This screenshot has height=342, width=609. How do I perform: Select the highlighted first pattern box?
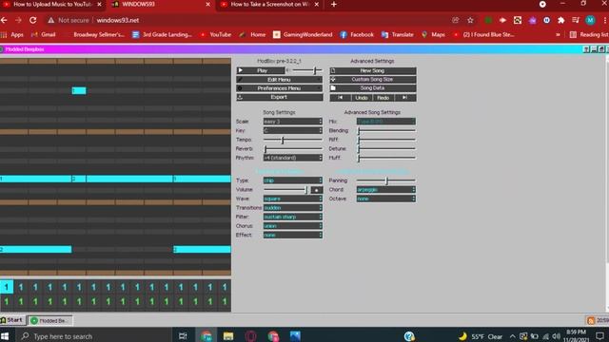[7, 287]
